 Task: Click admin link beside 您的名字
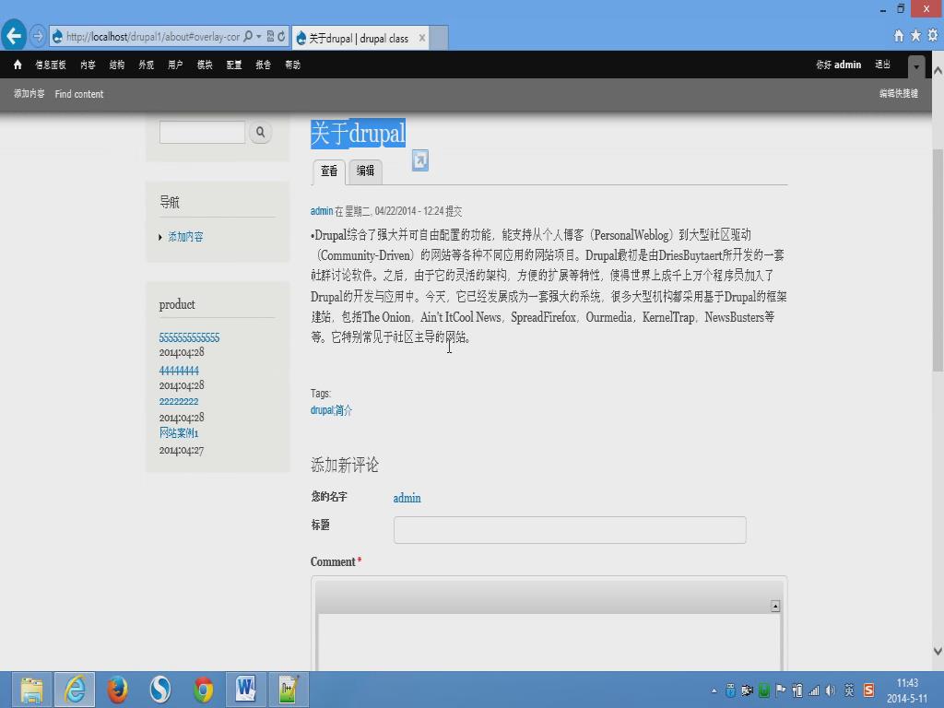(407, 498)
